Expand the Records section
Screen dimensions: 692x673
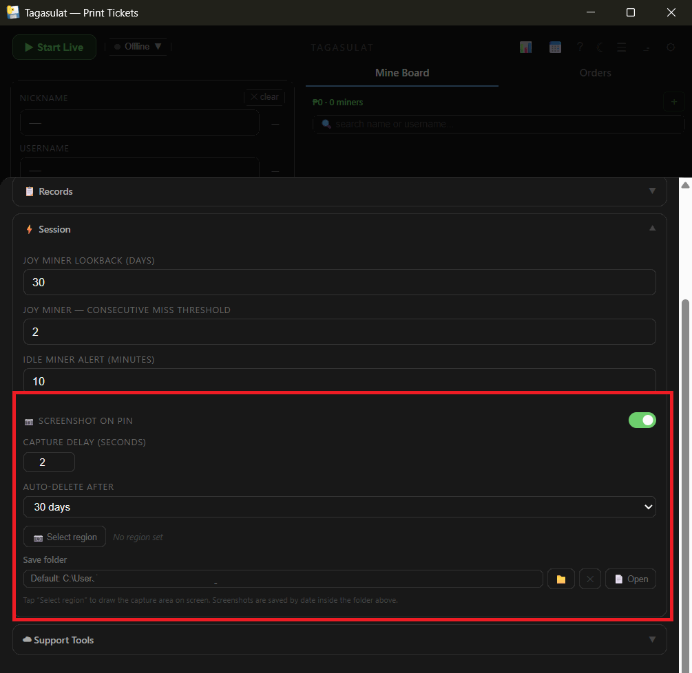[339, 191]
